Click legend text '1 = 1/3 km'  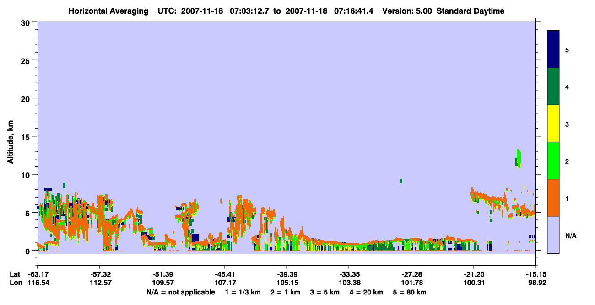243,292
